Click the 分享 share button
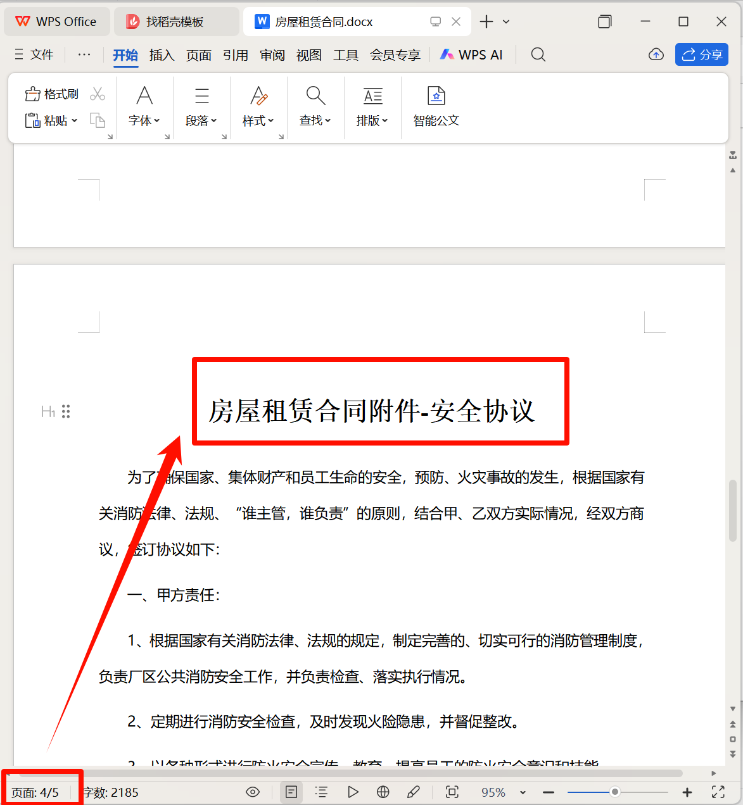Image resolution: width=743 pixels, height=805 pixels. coord(702,55)
